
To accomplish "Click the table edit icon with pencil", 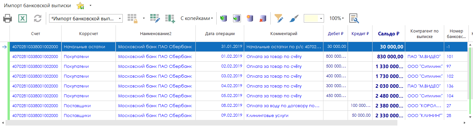I will coord(155,19).
